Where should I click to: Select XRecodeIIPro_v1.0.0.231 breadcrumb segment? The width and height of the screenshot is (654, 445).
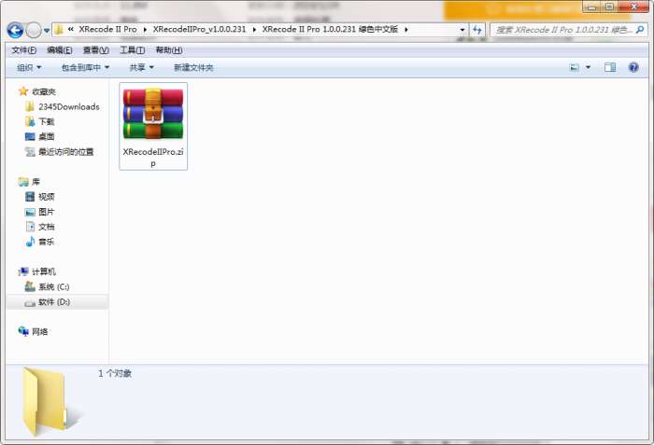pyautogui.click(x=199, y=30)
